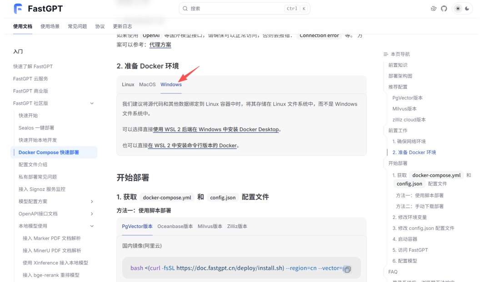Click the FastGPT logo icon

[18, 9]
